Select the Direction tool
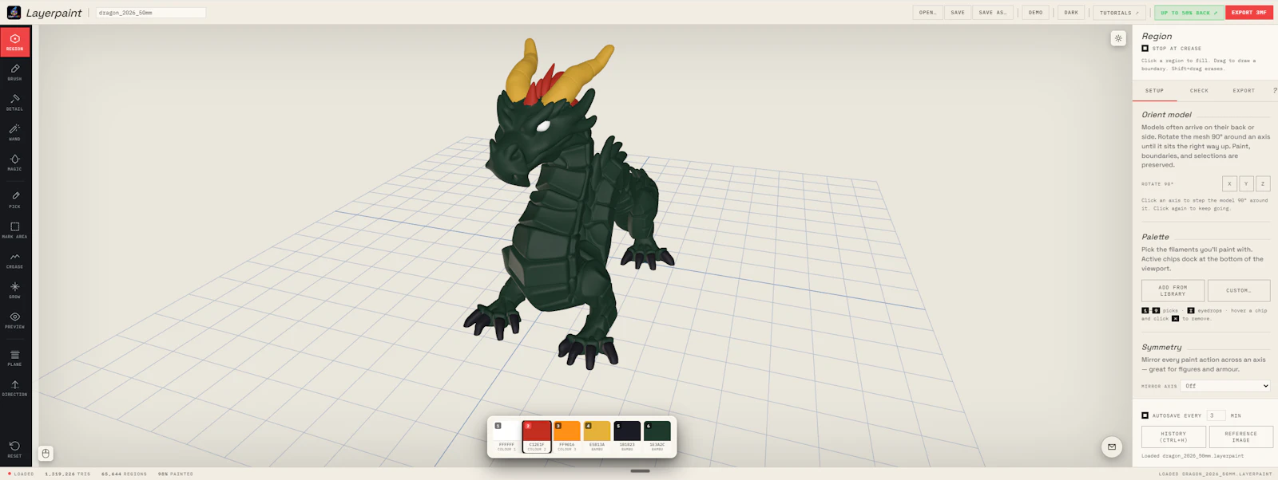 (x=14, y=388)
